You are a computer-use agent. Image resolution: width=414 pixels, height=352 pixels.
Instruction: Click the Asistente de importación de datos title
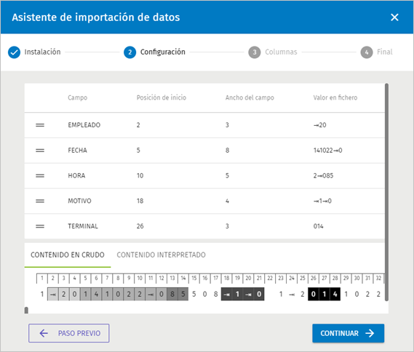pos(96,17)
